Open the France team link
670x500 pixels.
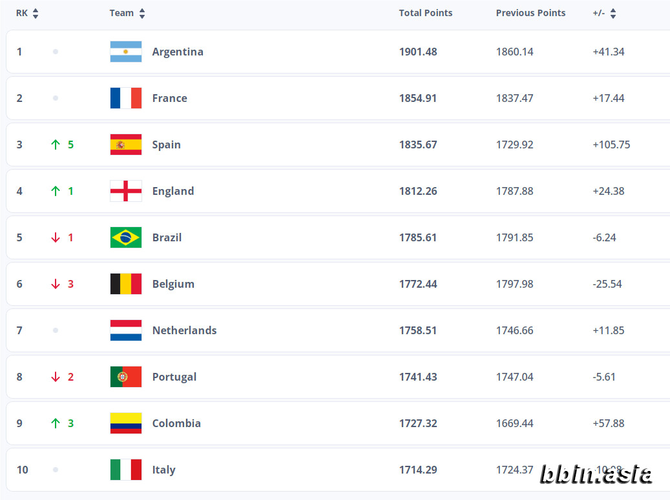click(170, 98)
